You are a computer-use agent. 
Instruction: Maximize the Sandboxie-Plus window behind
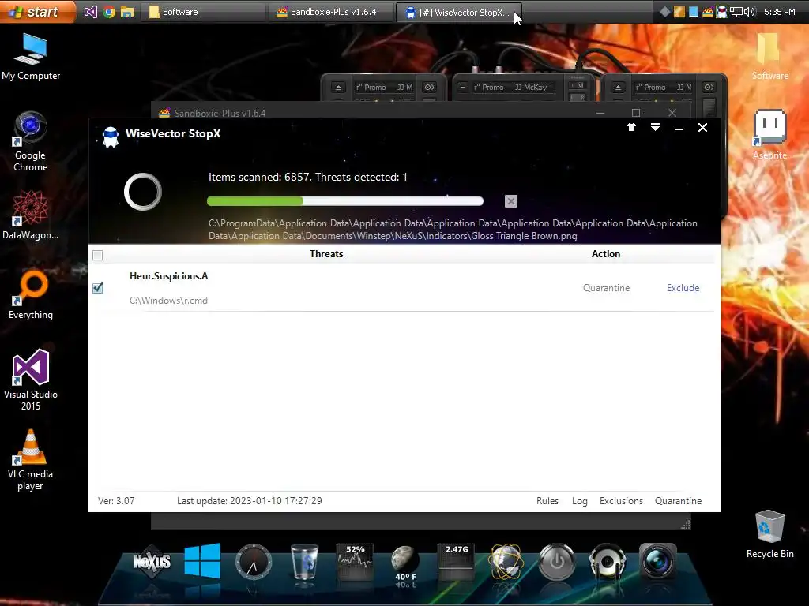[x=636, y=113]
